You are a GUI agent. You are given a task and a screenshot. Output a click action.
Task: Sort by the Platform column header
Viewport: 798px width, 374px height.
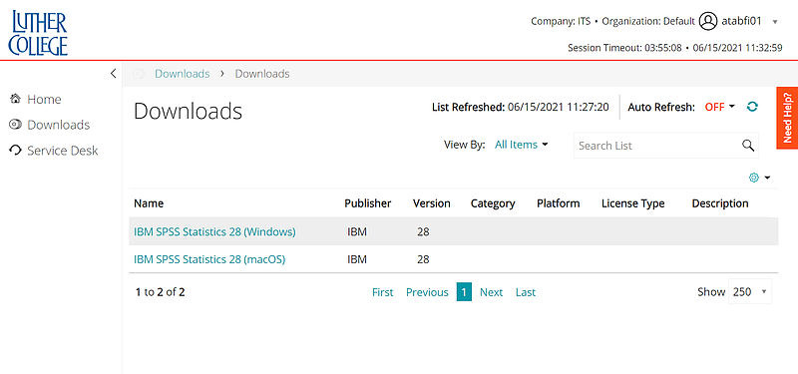pyautogui.click(x=559, y=203)
